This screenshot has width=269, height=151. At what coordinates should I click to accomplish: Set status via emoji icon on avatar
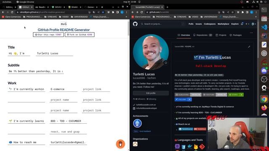[166, 63]
